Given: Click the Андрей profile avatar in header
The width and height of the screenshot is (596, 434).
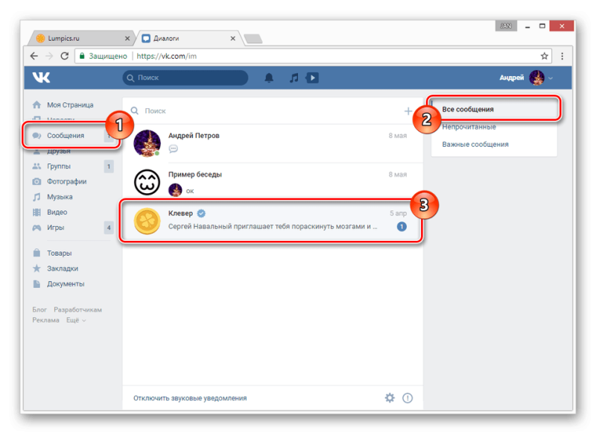Looking at the screenshot, I should pyautogui.click(x=536, y=78).
